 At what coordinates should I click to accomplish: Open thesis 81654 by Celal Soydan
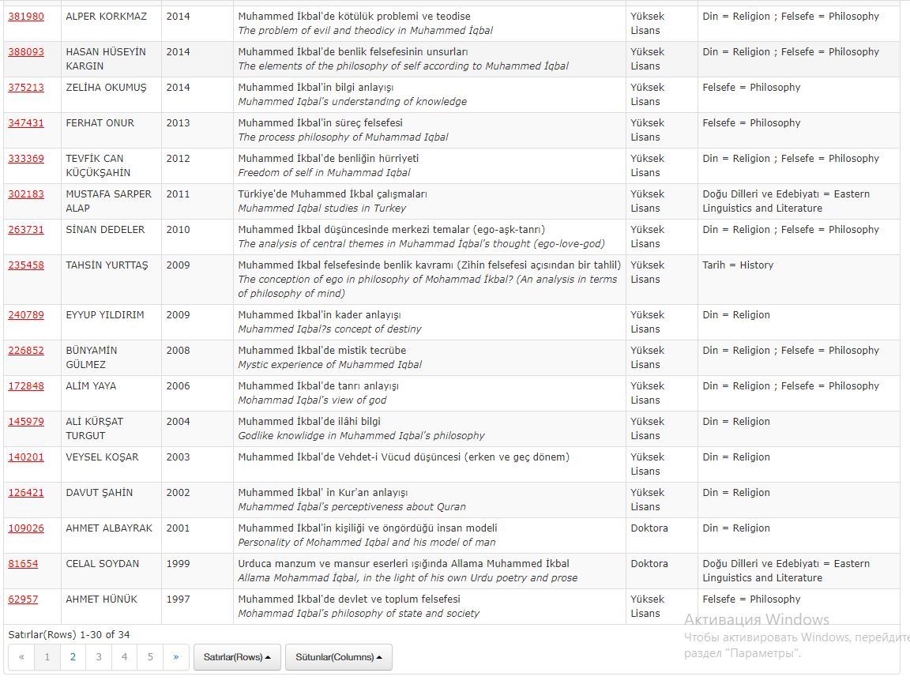coord(23,564)
